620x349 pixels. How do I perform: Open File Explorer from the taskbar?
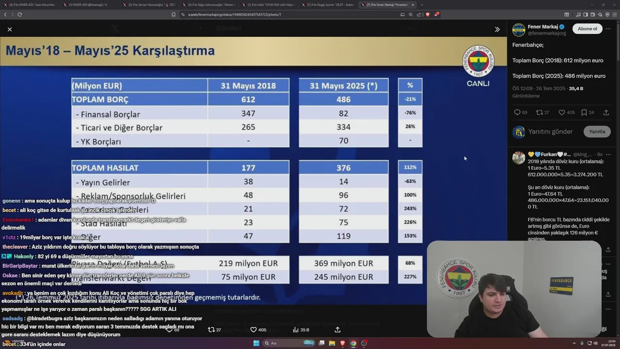point(332,343)
